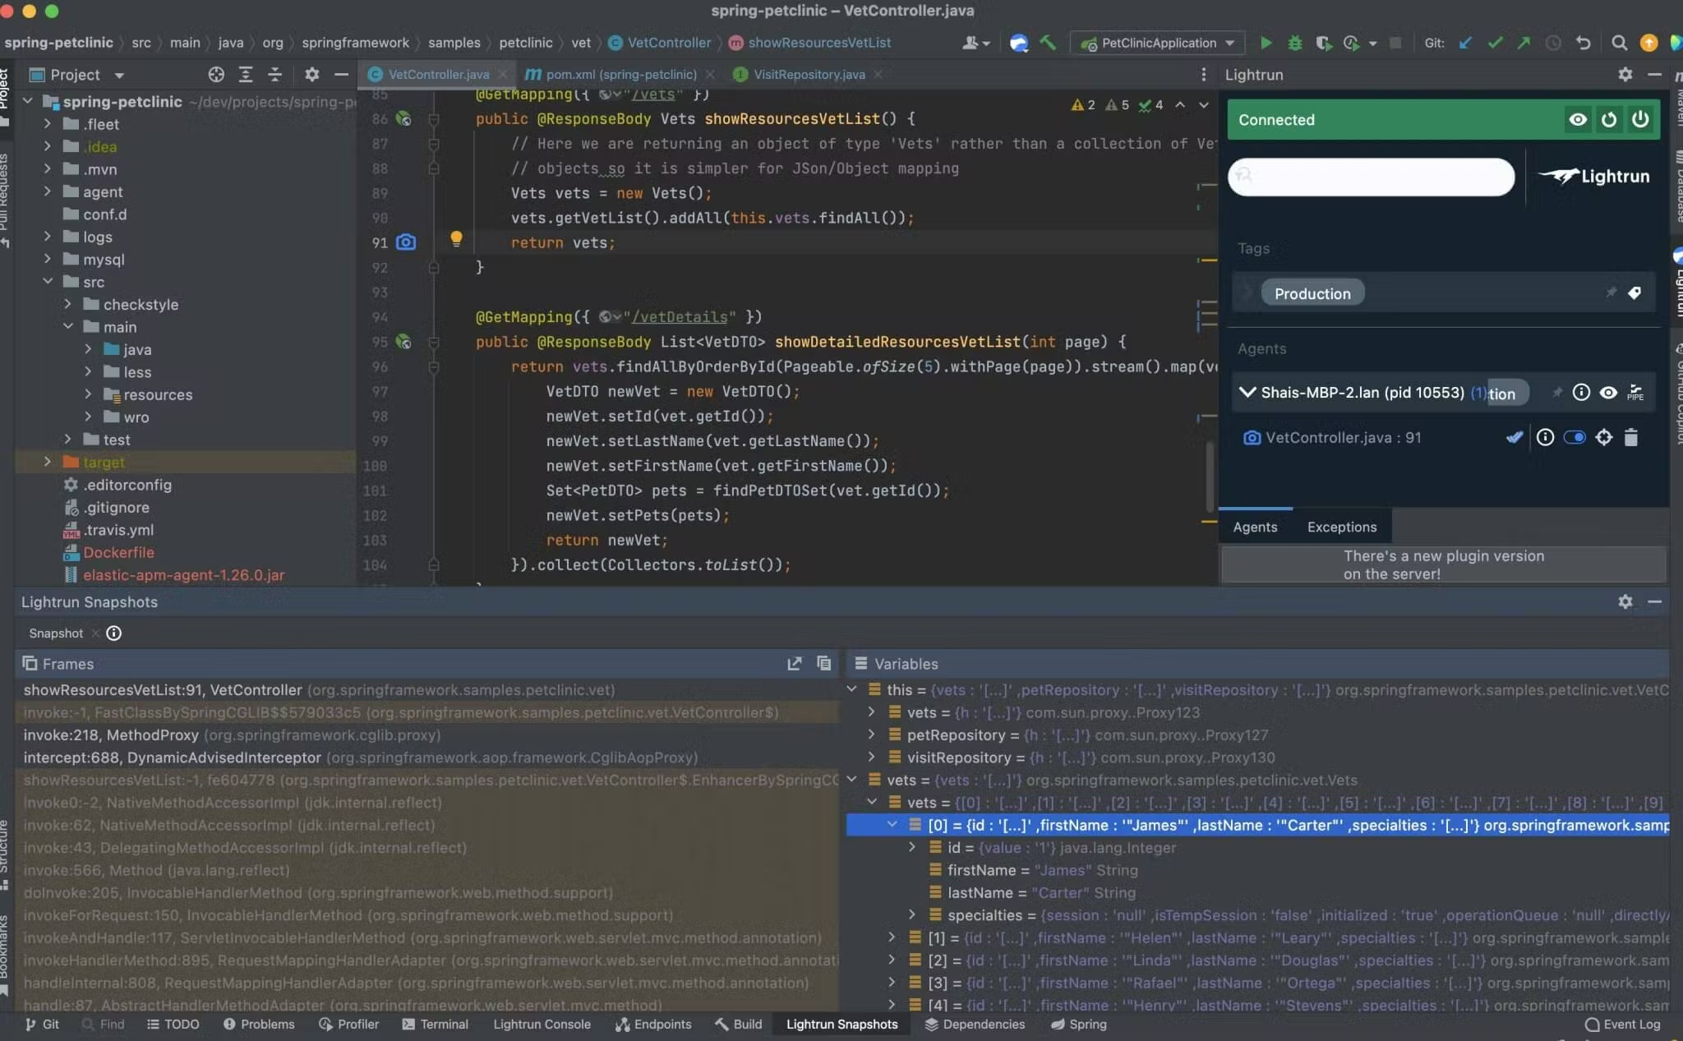Select the search input field in Lightrun panel

click(x=1372, y=176)
